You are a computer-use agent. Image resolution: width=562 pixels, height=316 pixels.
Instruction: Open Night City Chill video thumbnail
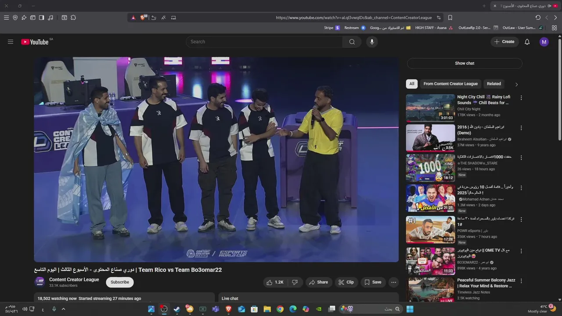pyautogui.click(x=430, y=108)
